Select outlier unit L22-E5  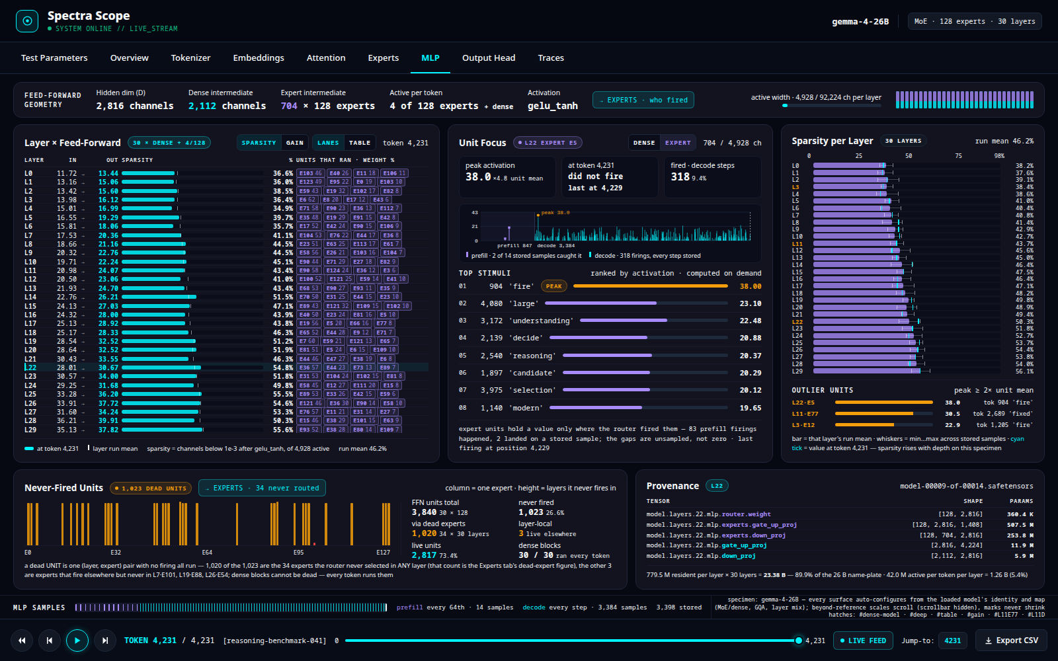coord(913,403)
